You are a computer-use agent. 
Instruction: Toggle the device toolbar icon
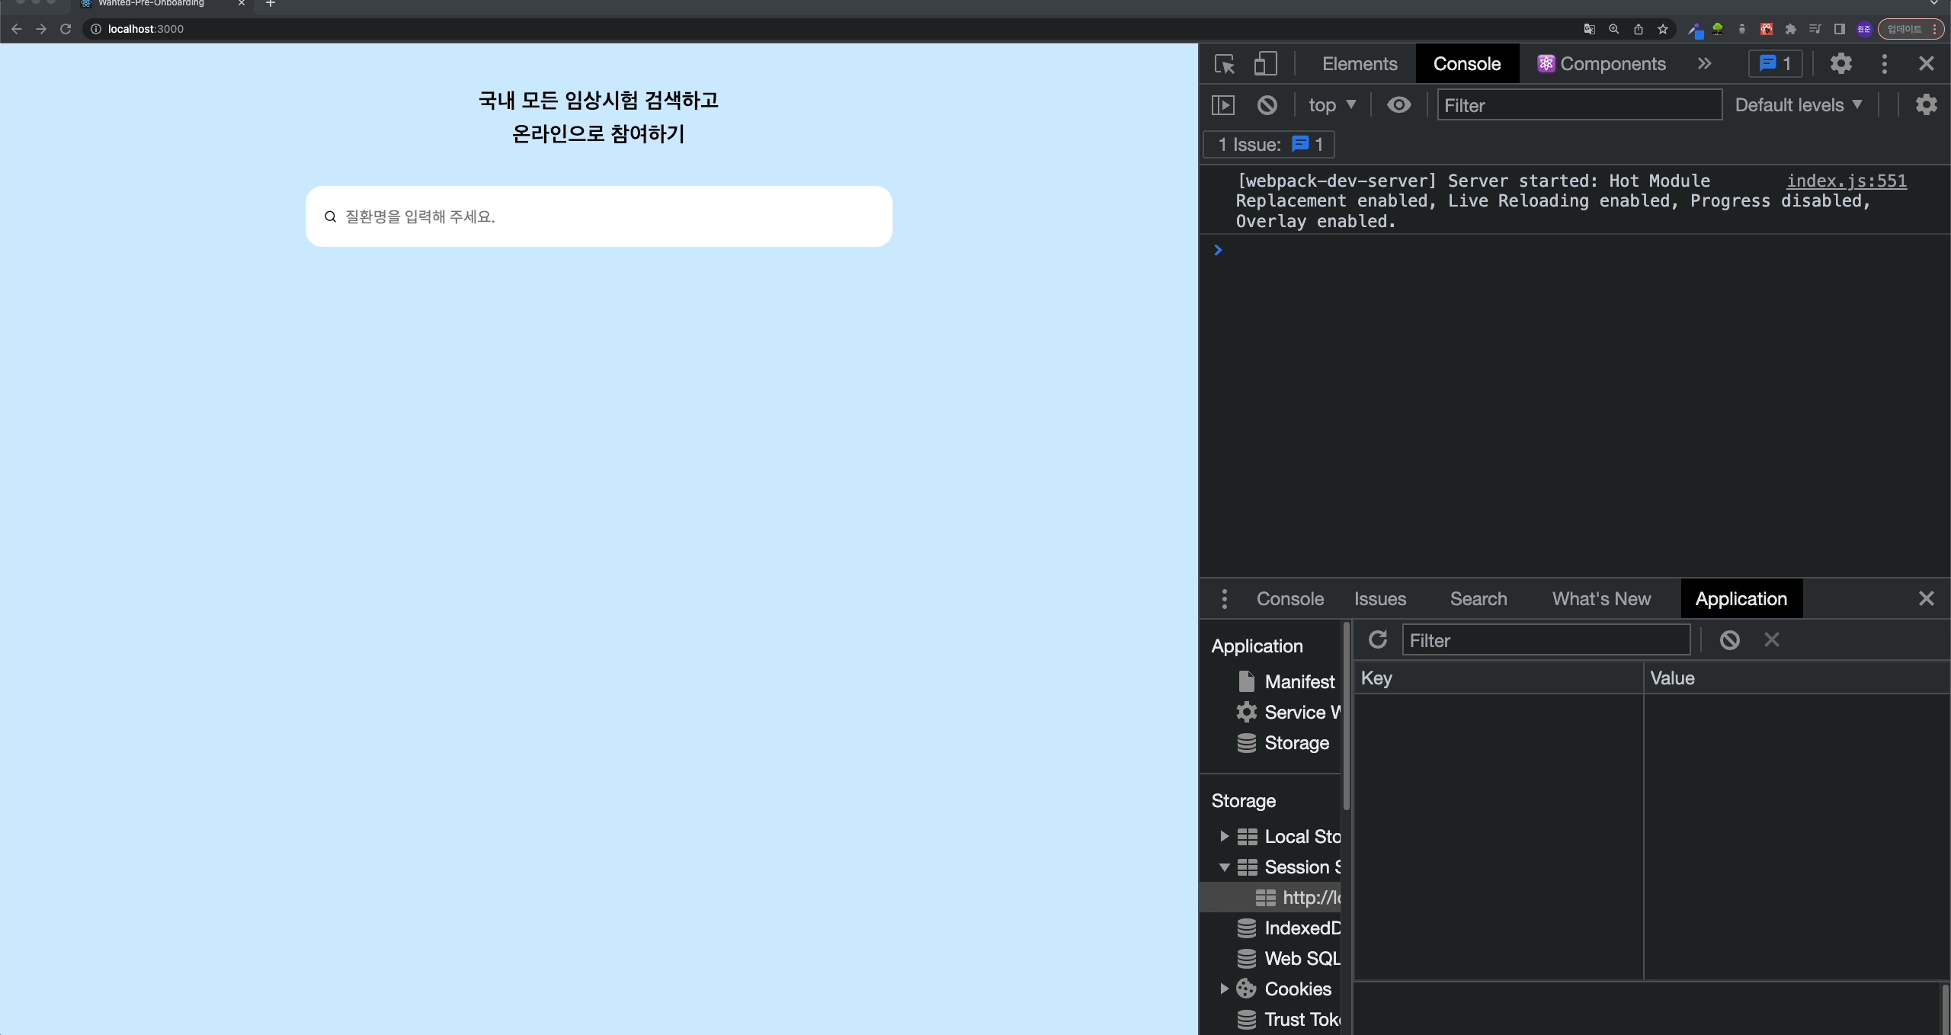(1265, 64)
